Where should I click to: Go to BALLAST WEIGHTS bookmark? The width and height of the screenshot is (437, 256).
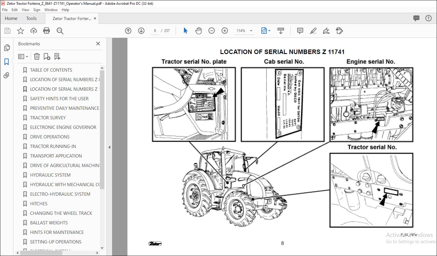pos(49,223)
